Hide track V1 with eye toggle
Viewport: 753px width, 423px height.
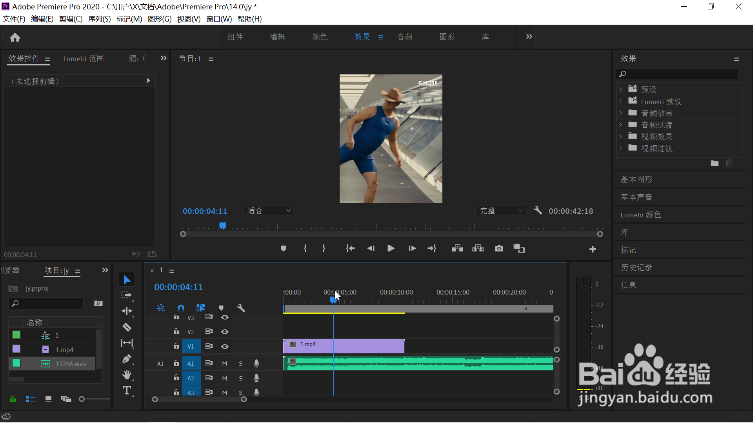click(x=225, y=346)
